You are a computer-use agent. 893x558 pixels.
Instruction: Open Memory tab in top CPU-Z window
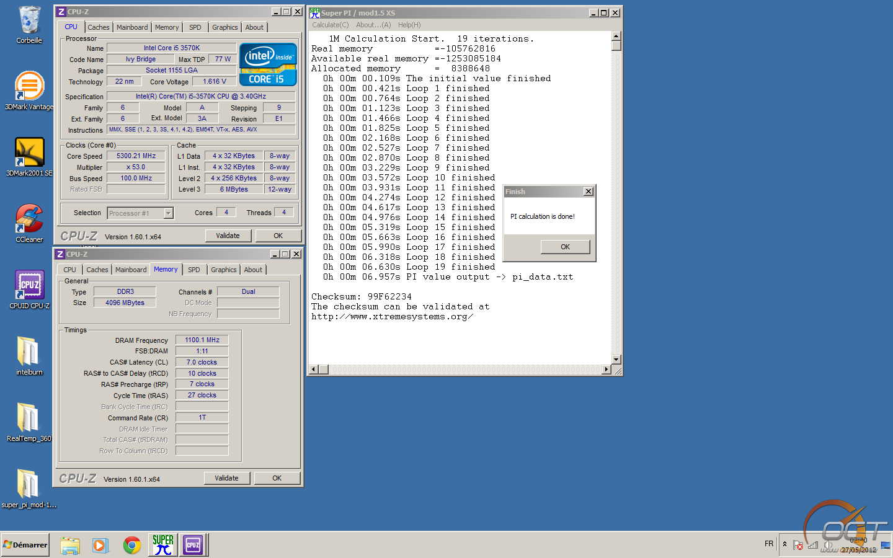point(167,27)
